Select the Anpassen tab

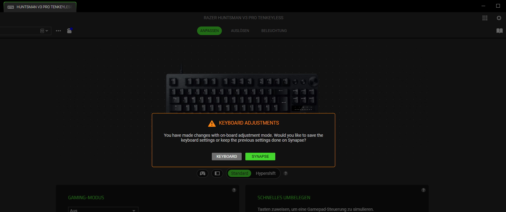pyautogui.click(x=209, y=31)
